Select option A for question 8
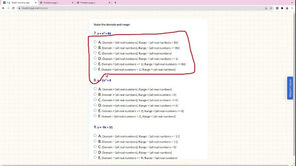296x166 pixels. [x=95, y=89]
